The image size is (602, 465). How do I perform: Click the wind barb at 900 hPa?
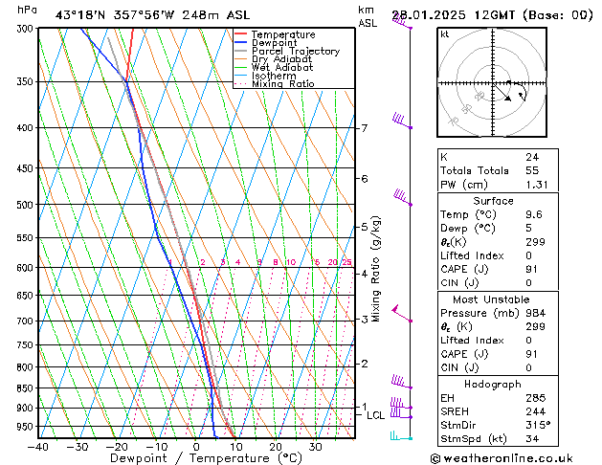[x=401, y=403]
